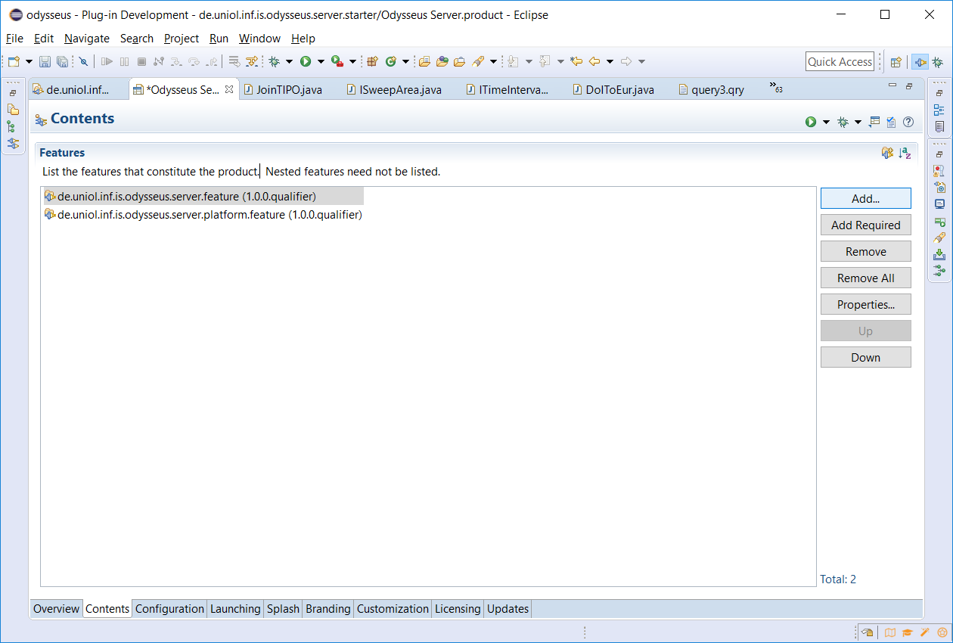Click the Save All toolbar icon

tap(62, 61)
